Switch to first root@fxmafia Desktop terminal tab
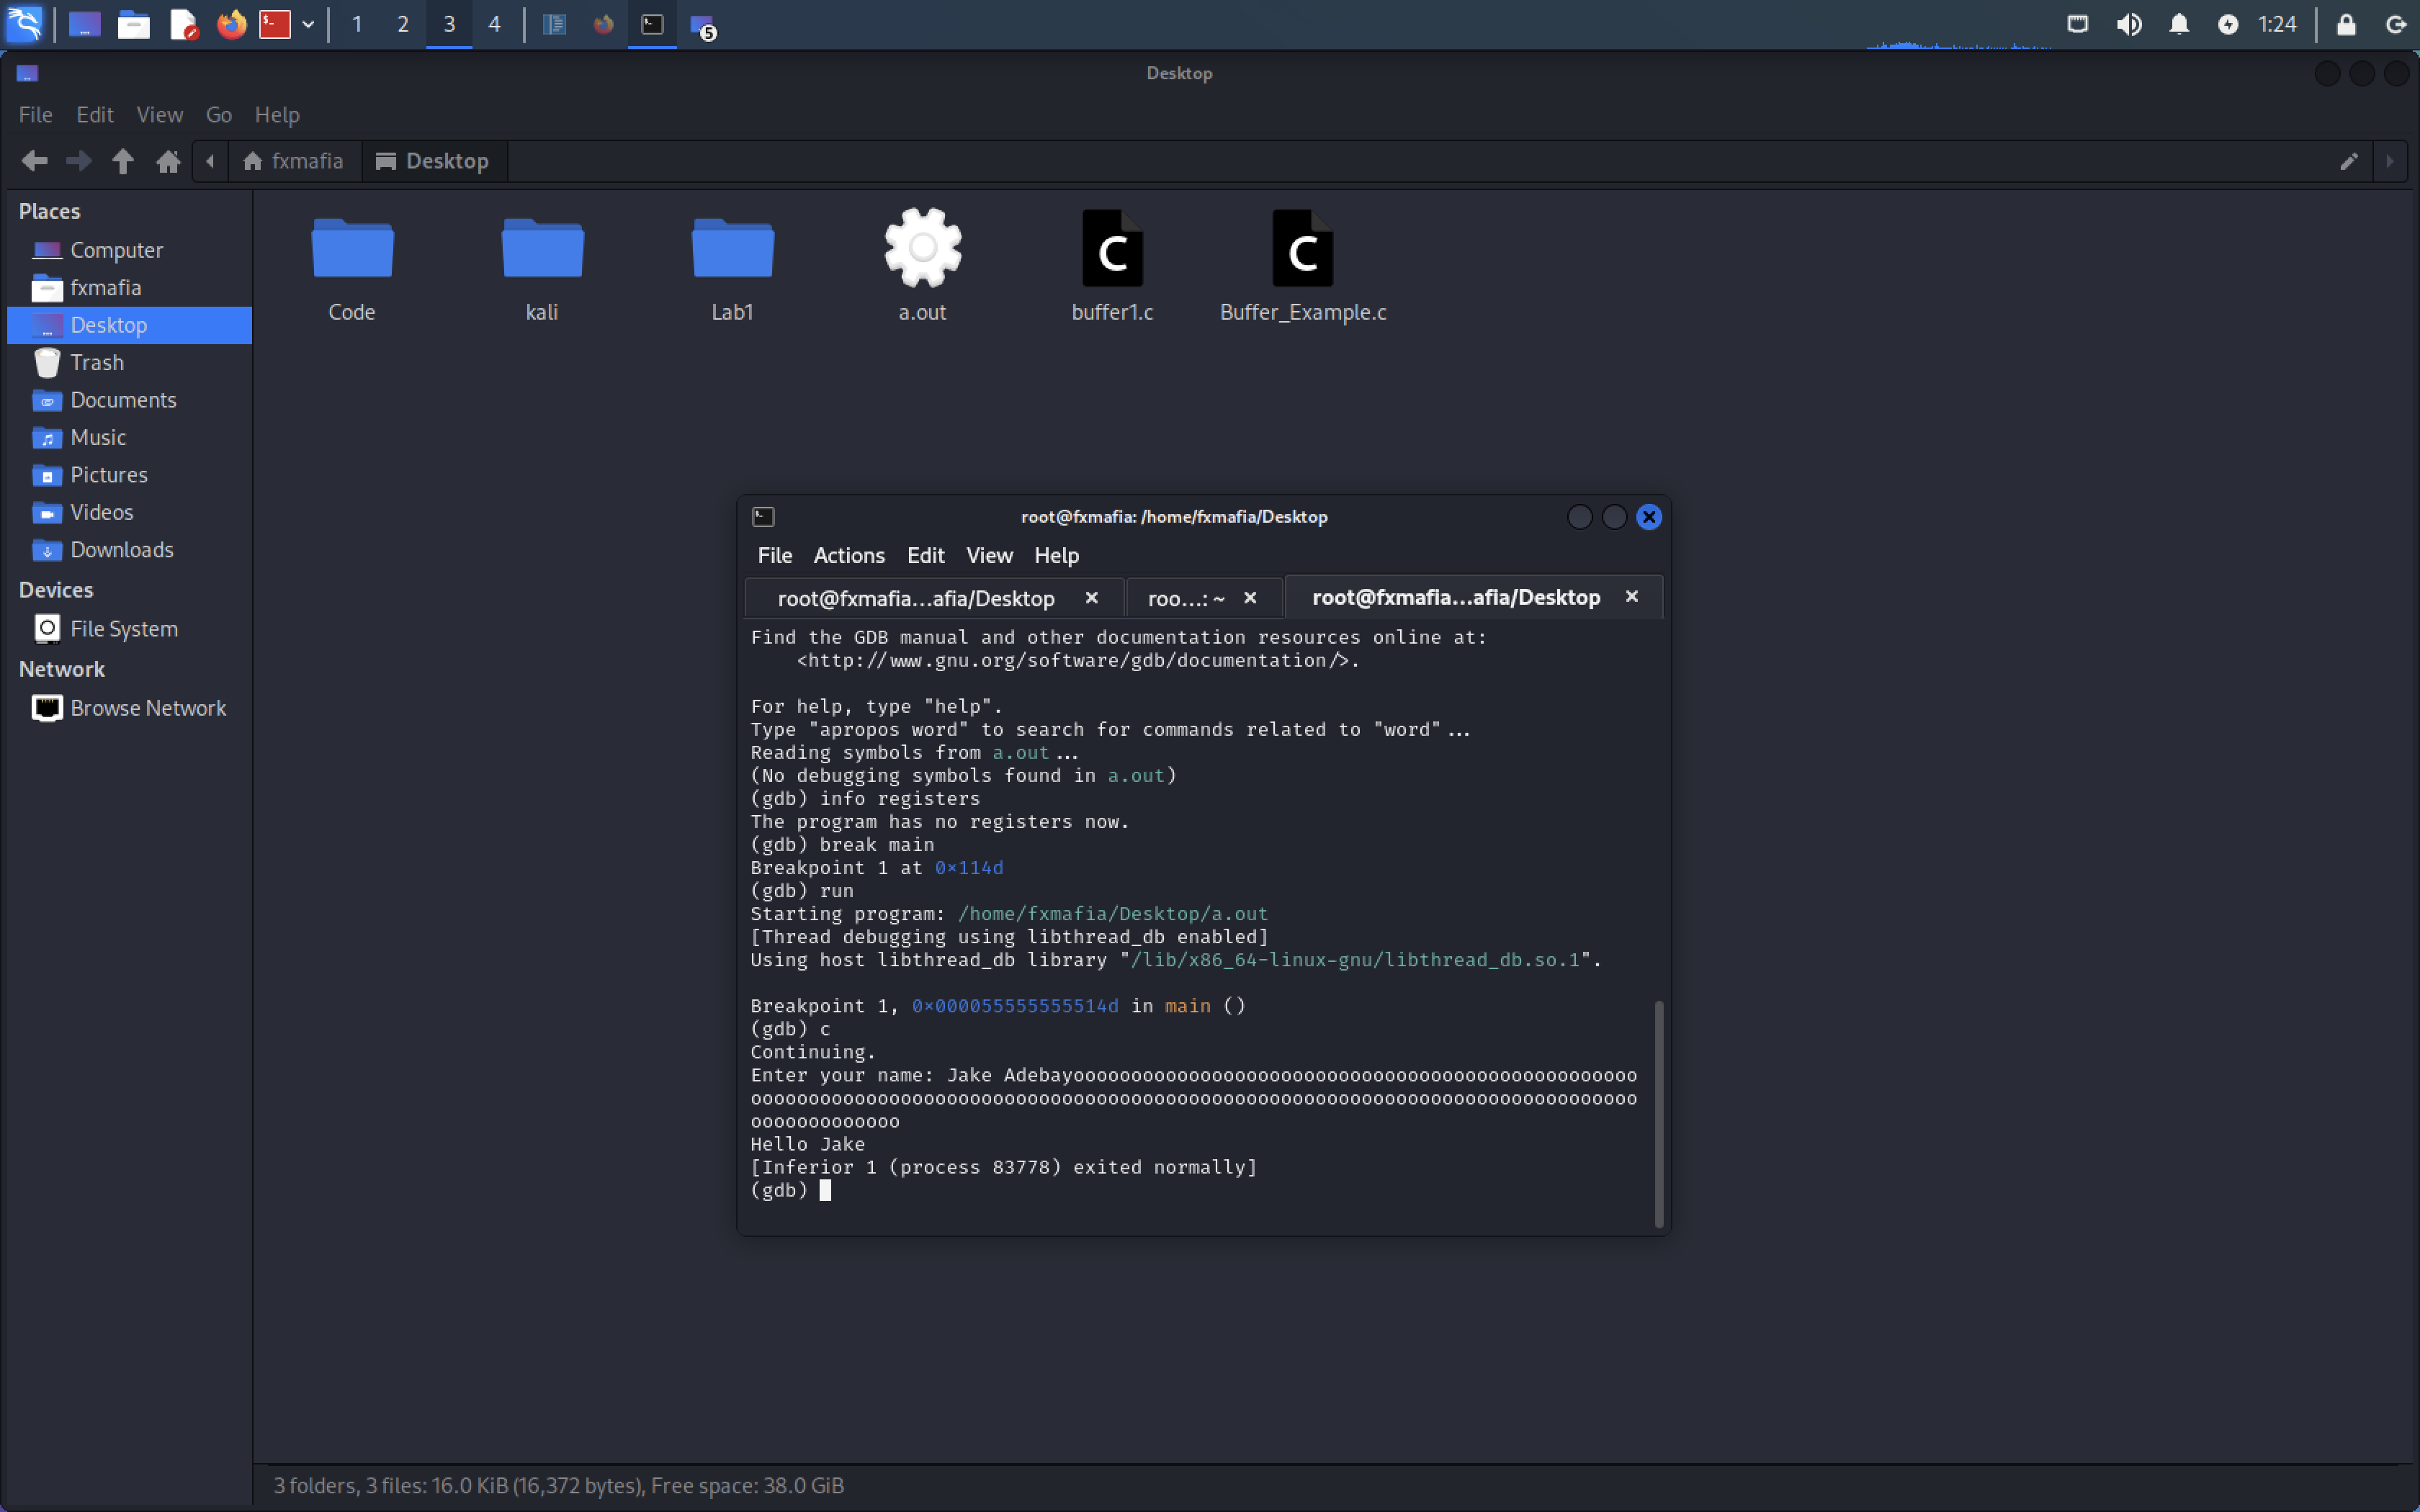The height and width of the screenshot is (1512, 2420). (x=916, y=599)
